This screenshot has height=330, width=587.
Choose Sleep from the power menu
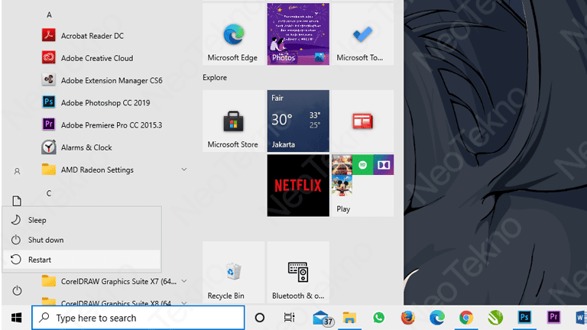click(82, 220)
